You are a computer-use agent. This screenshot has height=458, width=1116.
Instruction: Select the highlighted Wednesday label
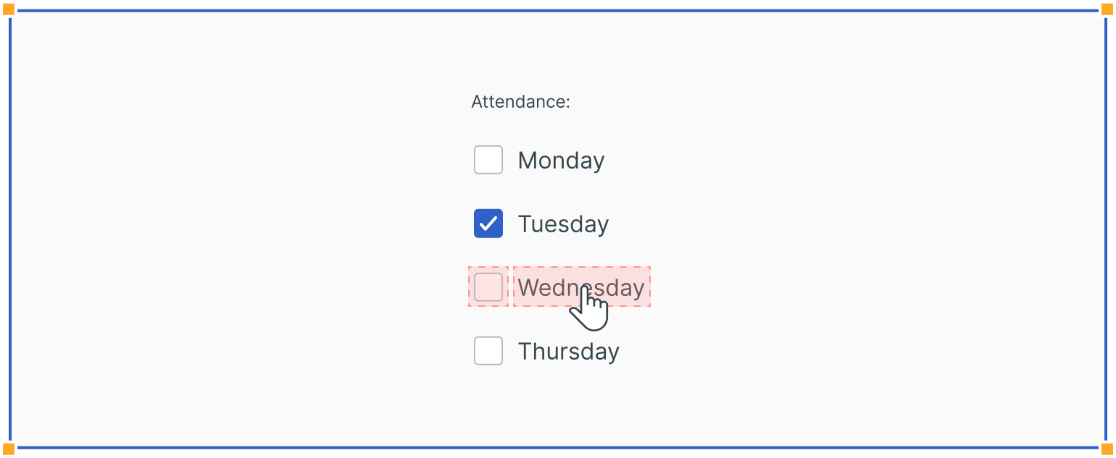point(551,287)
